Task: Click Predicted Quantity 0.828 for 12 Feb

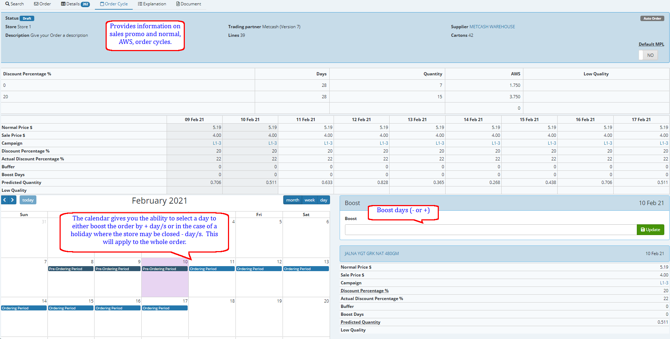Action: [383, 183]
